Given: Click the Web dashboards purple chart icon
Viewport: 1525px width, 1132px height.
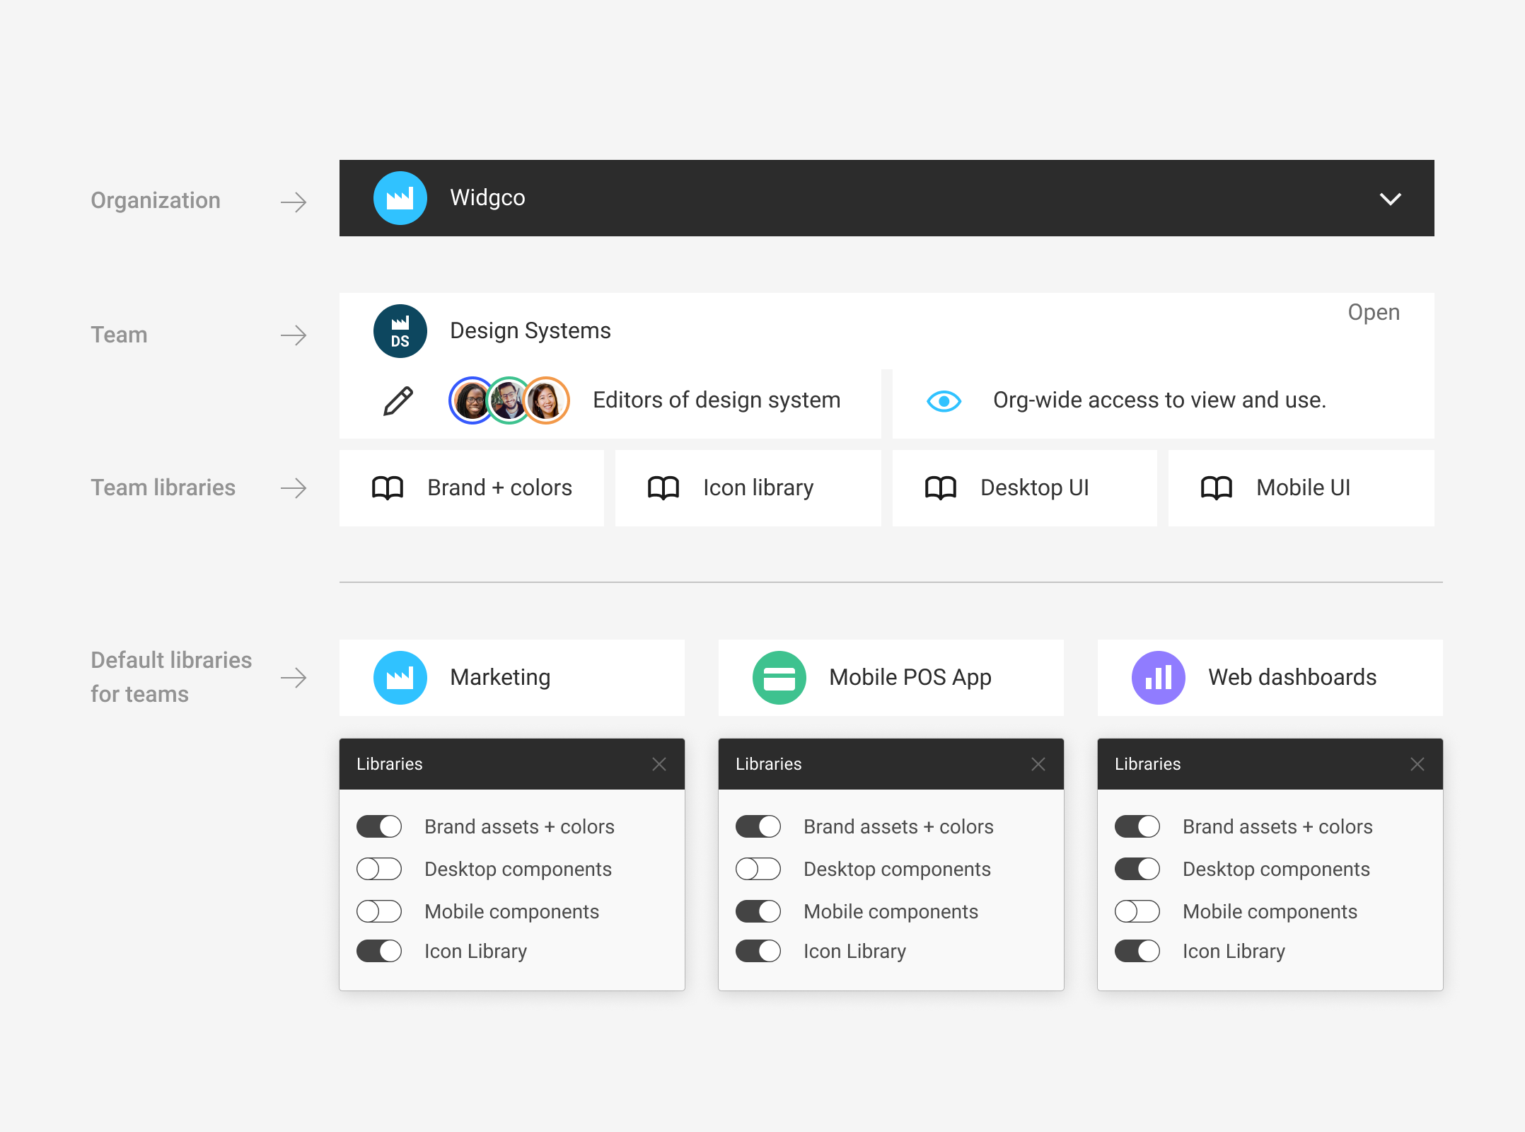Looking at the screenshot, I should [x=1158, y=678].
